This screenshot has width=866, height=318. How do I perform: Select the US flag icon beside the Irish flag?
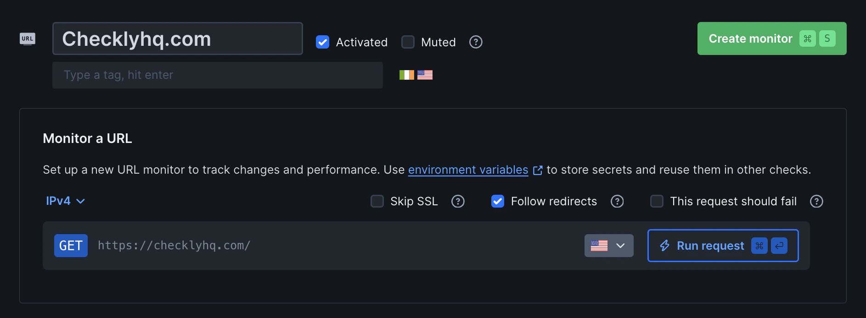pyautogui.click(x=425, y=75)
